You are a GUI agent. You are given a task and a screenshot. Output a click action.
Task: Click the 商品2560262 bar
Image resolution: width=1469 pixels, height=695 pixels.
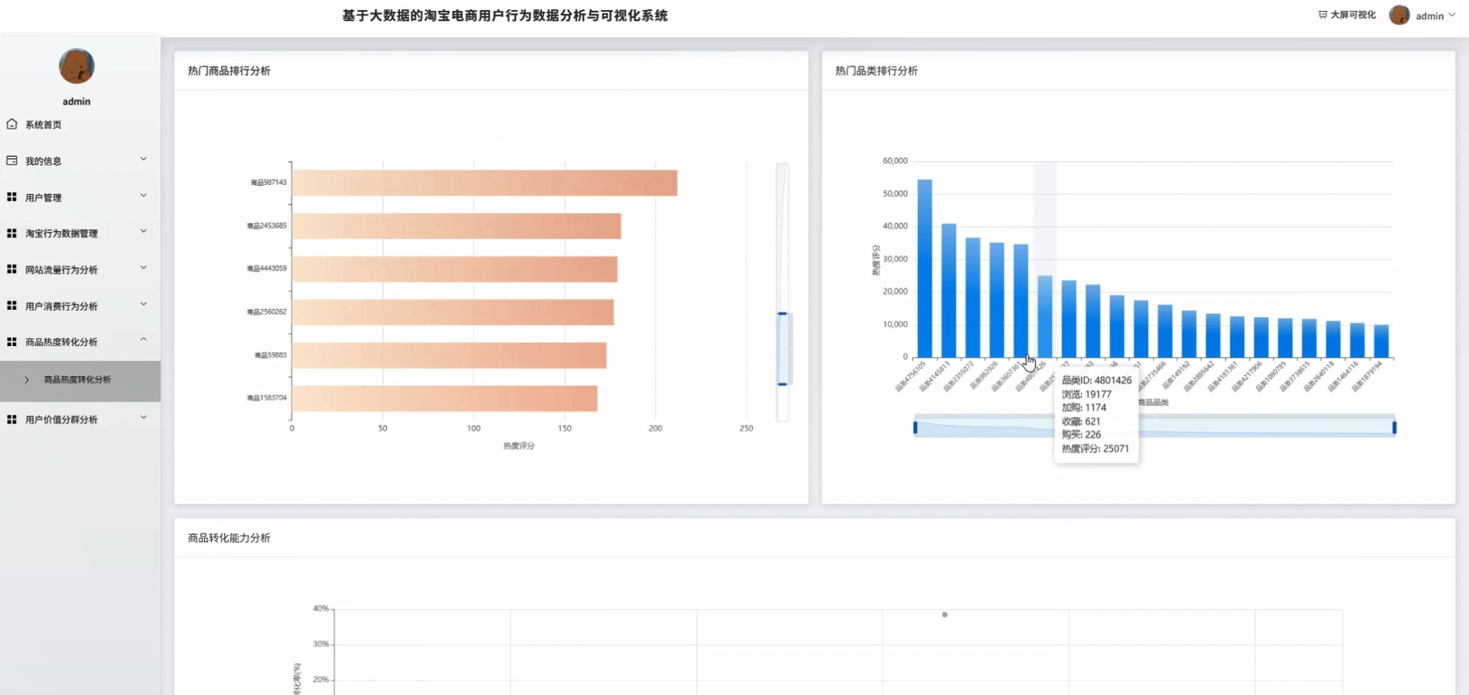click(452, 312)
